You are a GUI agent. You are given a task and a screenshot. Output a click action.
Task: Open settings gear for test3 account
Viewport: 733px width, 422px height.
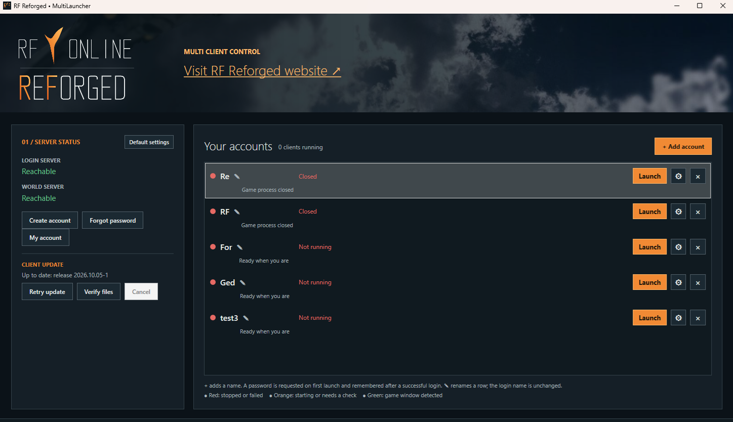(x=678, y=318)
